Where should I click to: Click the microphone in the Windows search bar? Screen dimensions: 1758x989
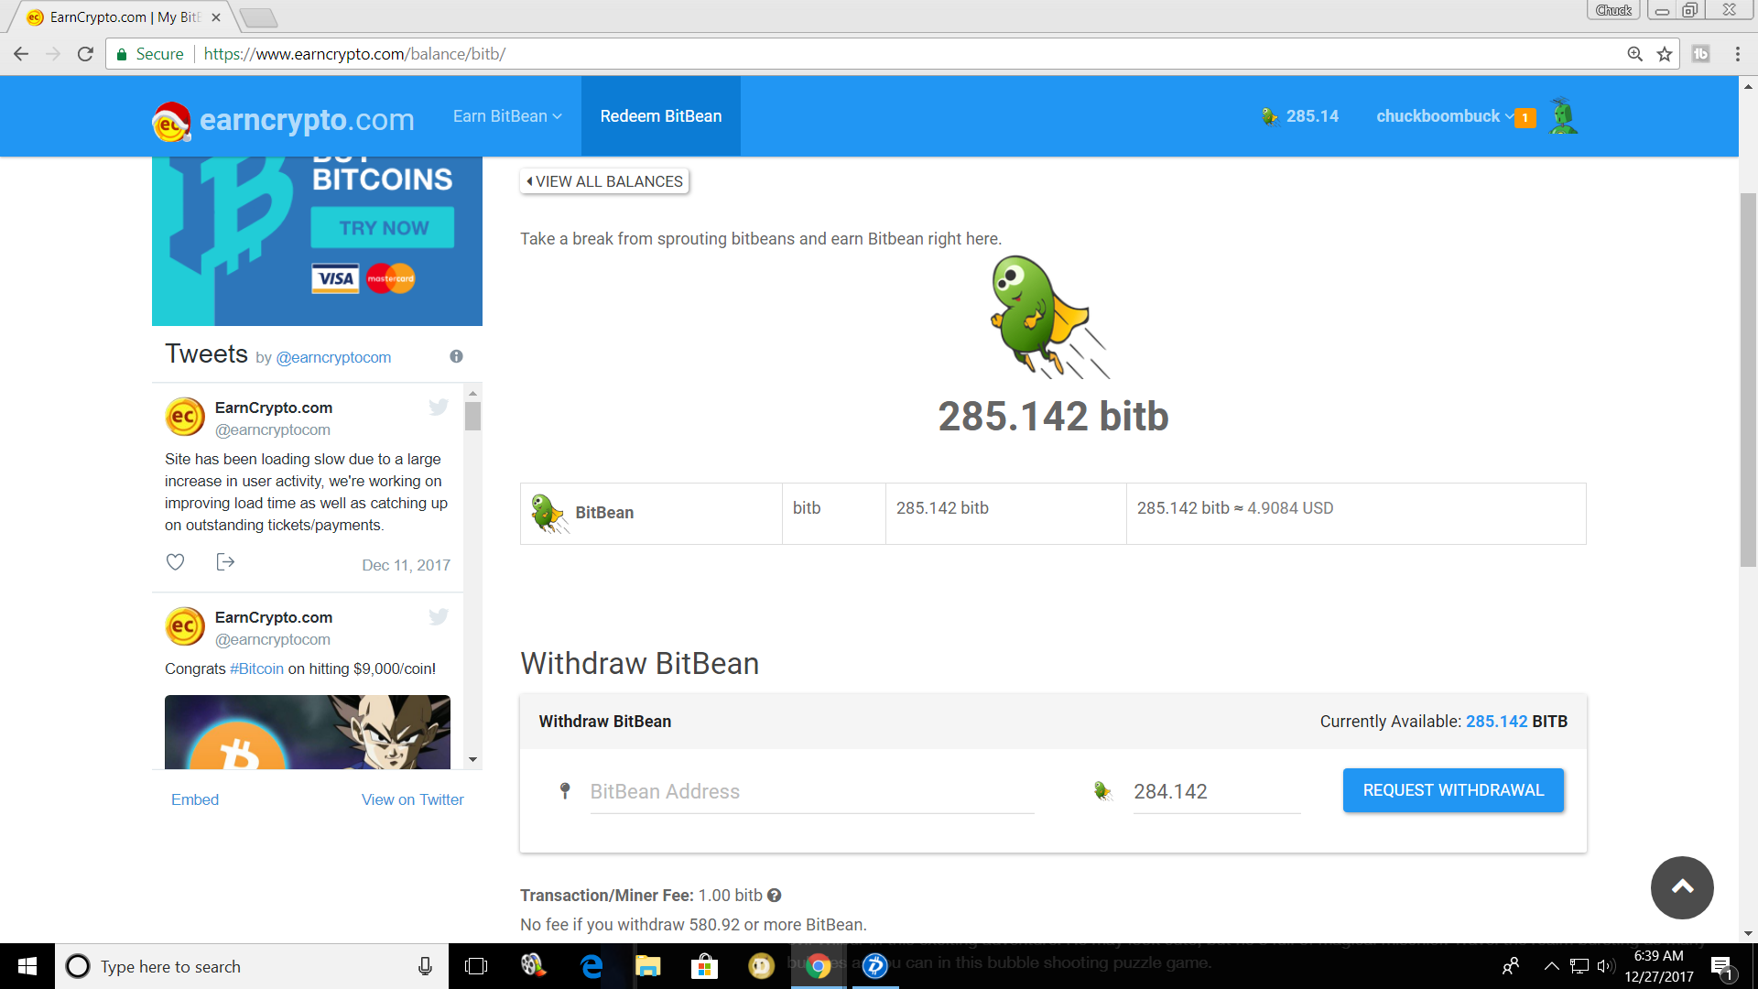[426, 966]
